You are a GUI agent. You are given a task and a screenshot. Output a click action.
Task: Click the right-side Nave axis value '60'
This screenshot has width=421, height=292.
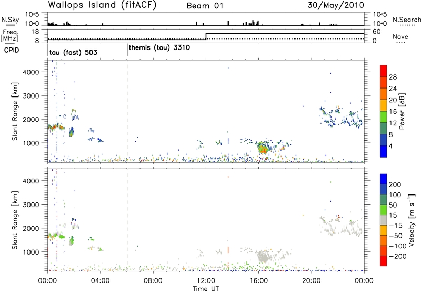(377, 32)
